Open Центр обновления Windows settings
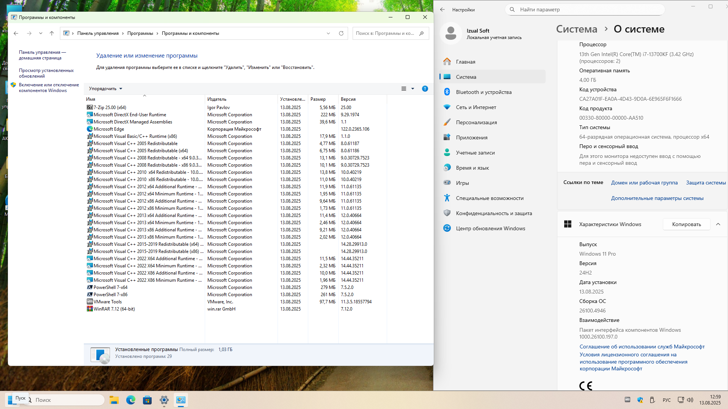This screenshot has width=728, height=409. pyautogui.click(x=492, y=228)
